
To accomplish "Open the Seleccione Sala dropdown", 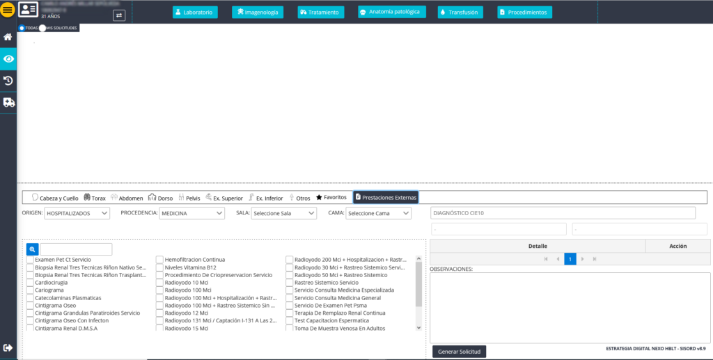I will click(283, 213).
